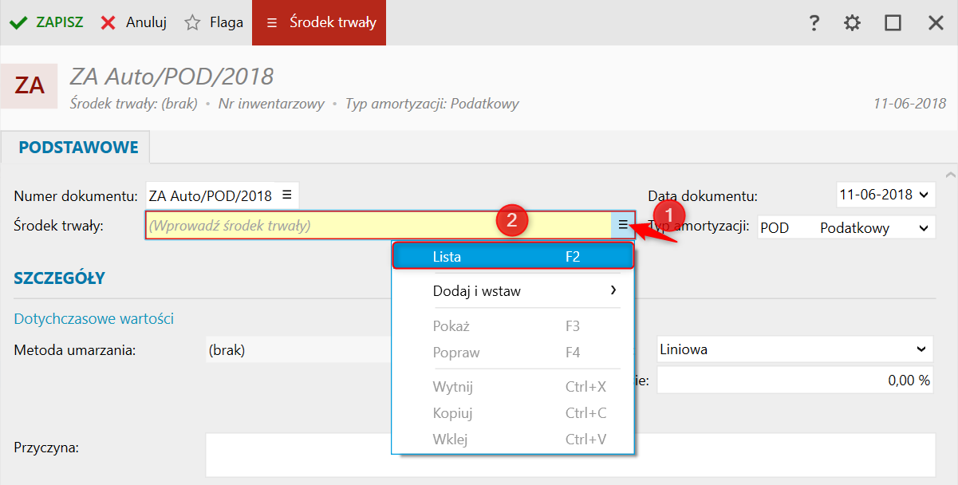This screenshot has width=958, height=485.
Task: Select Kopiuj in the context menu
Action: point(513,413)
